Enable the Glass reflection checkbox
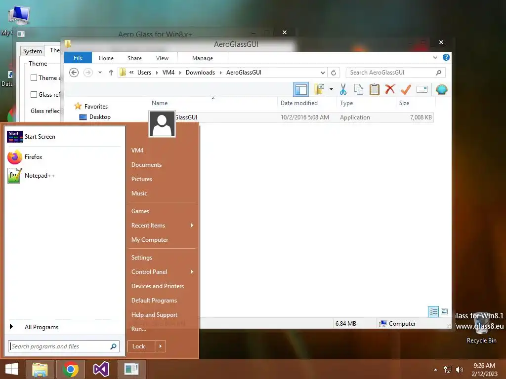The height and width of the screenshot is (379, 506). [x=34, y=94]
